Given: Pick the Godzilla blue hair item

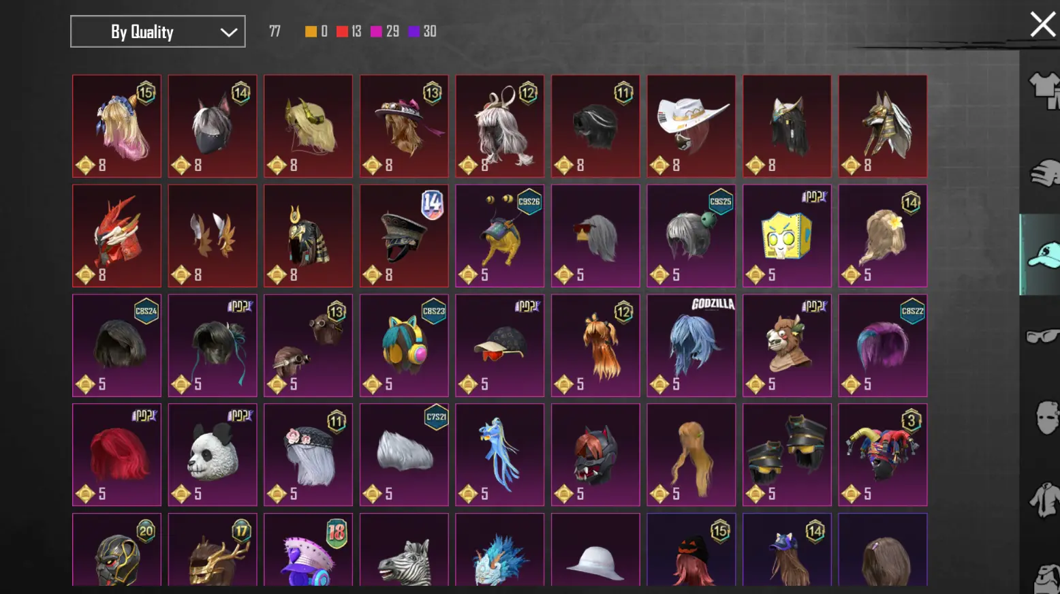Looking at the screenshot, I should click(691, 345).
